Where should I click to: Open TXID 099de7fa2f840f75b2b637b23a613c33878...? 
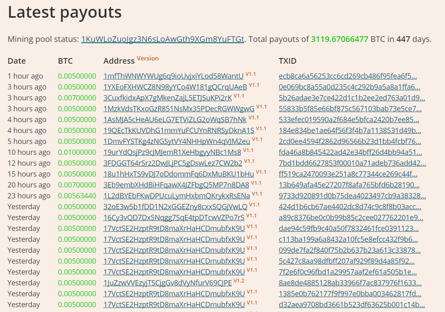pos(349,250)
